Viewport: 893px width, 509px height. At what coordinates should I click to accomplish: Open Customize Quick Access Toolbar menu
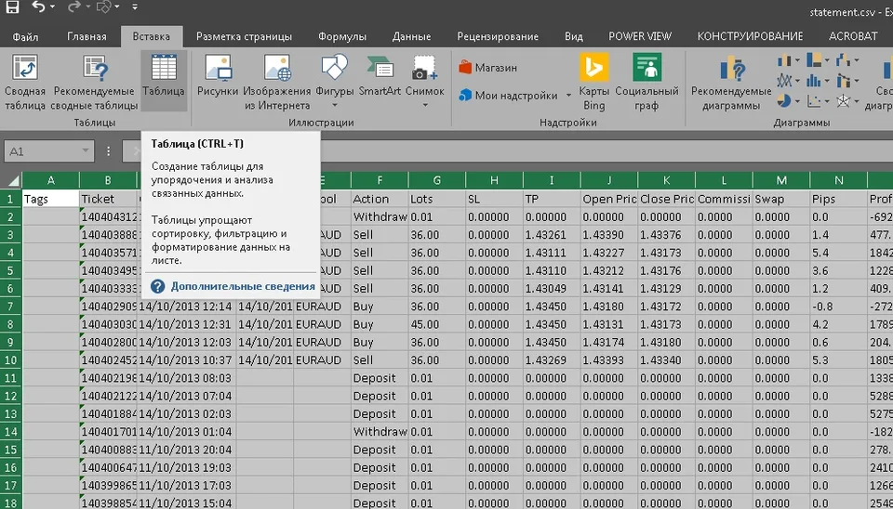click(x=134, y=7)
